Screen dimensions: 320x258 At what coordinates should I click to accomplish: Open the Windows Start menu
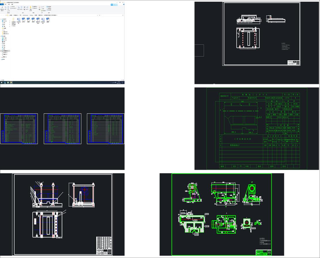point(2,83)
